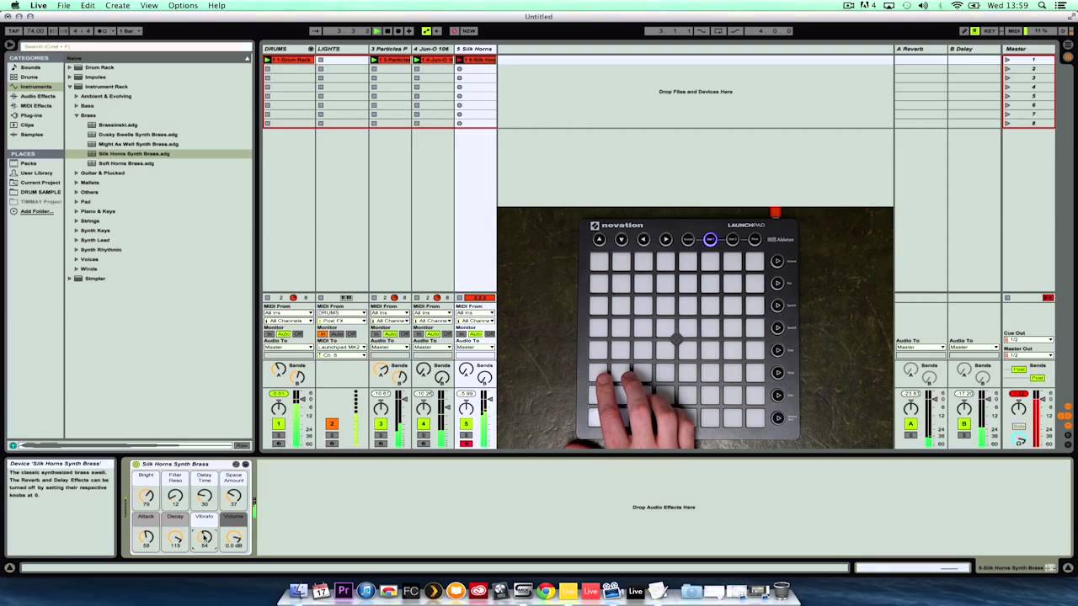Toggle track 5 activator button
This screenshot has width=1078, height=606.
click(x=466, y=424)
